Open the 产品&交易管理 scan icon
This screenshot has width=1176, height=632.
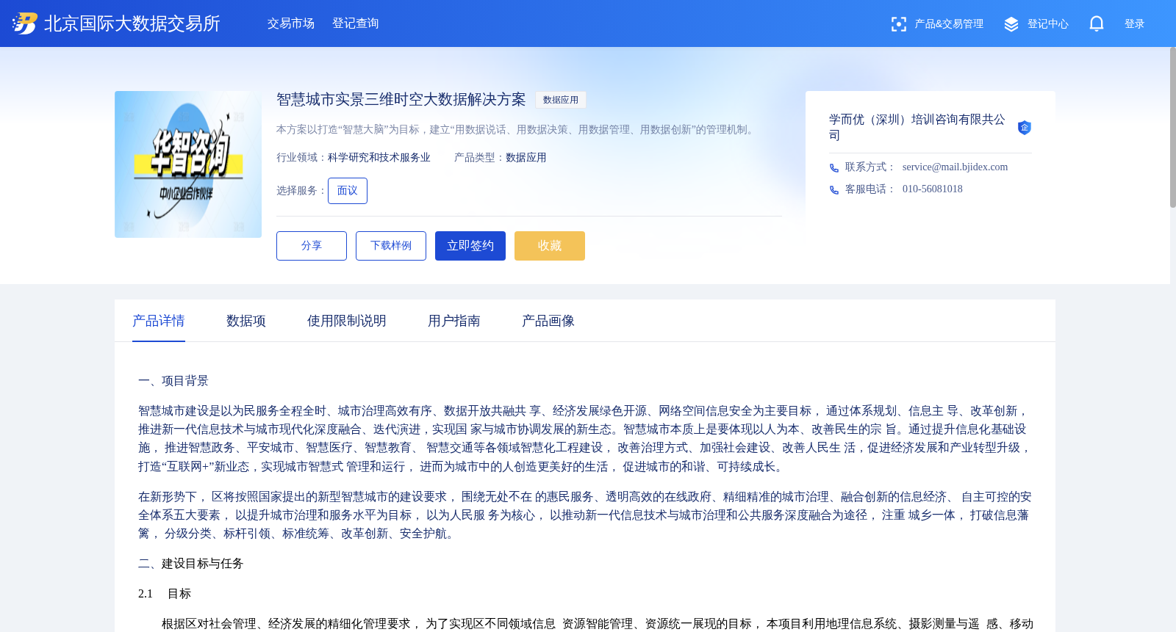pyautogui.click(x=898, y=24)
